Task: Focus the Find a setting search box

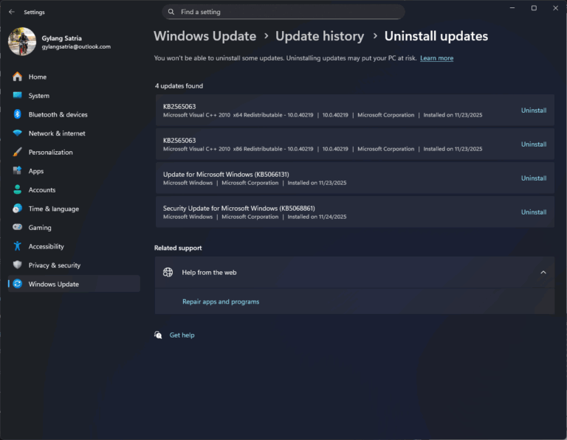Action: (283, 12)
